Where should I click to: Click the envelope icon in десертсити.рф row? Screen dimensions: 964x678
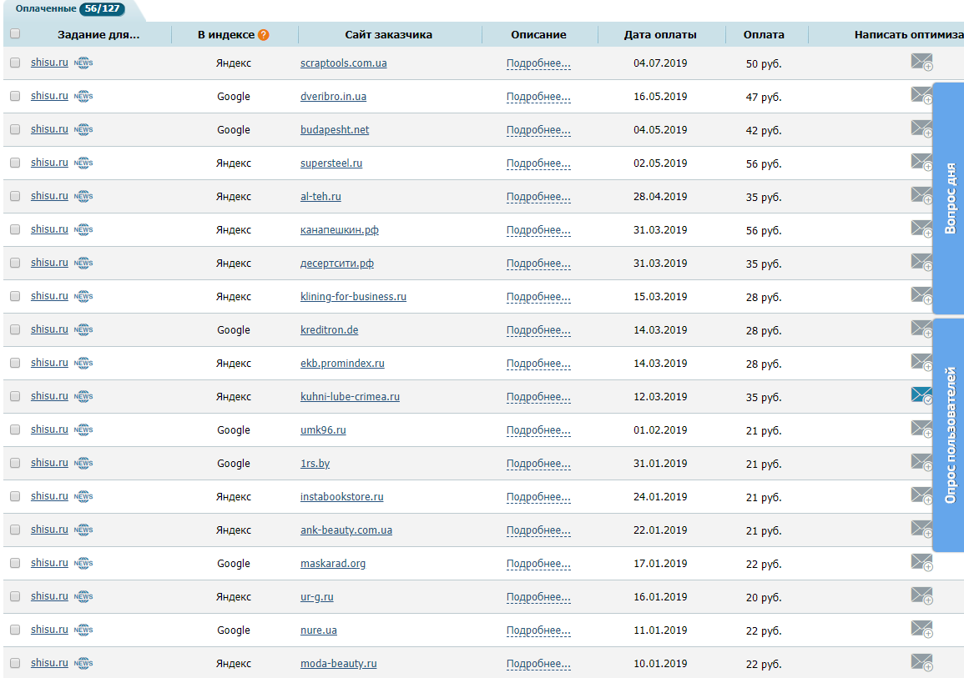pyautogui.click(x=921, y=262)
